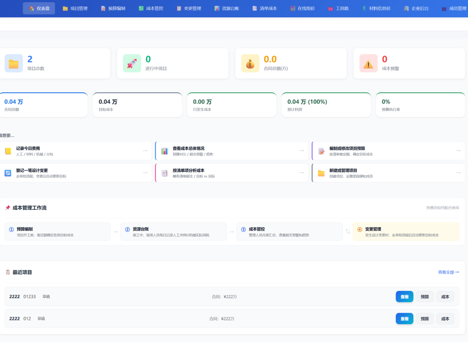This screenshot has width=468, height=342.
Task: Click the arrow on 按清单项分析成本 card
Action: click(301, 173)
